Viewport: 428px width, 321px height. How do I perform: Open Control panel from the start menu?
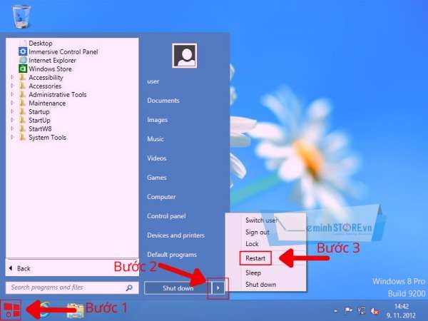pos(166,216)
